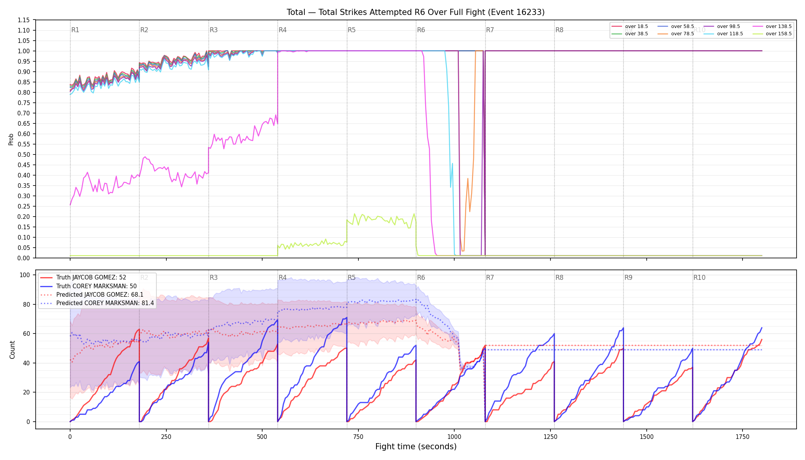Click the 'Count' y-axis label
Screen dimensions: 805x460
pos(12,350)
